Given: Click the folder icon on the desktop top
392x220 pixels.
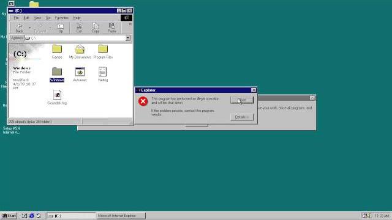Looking at the screenshot, I should point(34,4).
